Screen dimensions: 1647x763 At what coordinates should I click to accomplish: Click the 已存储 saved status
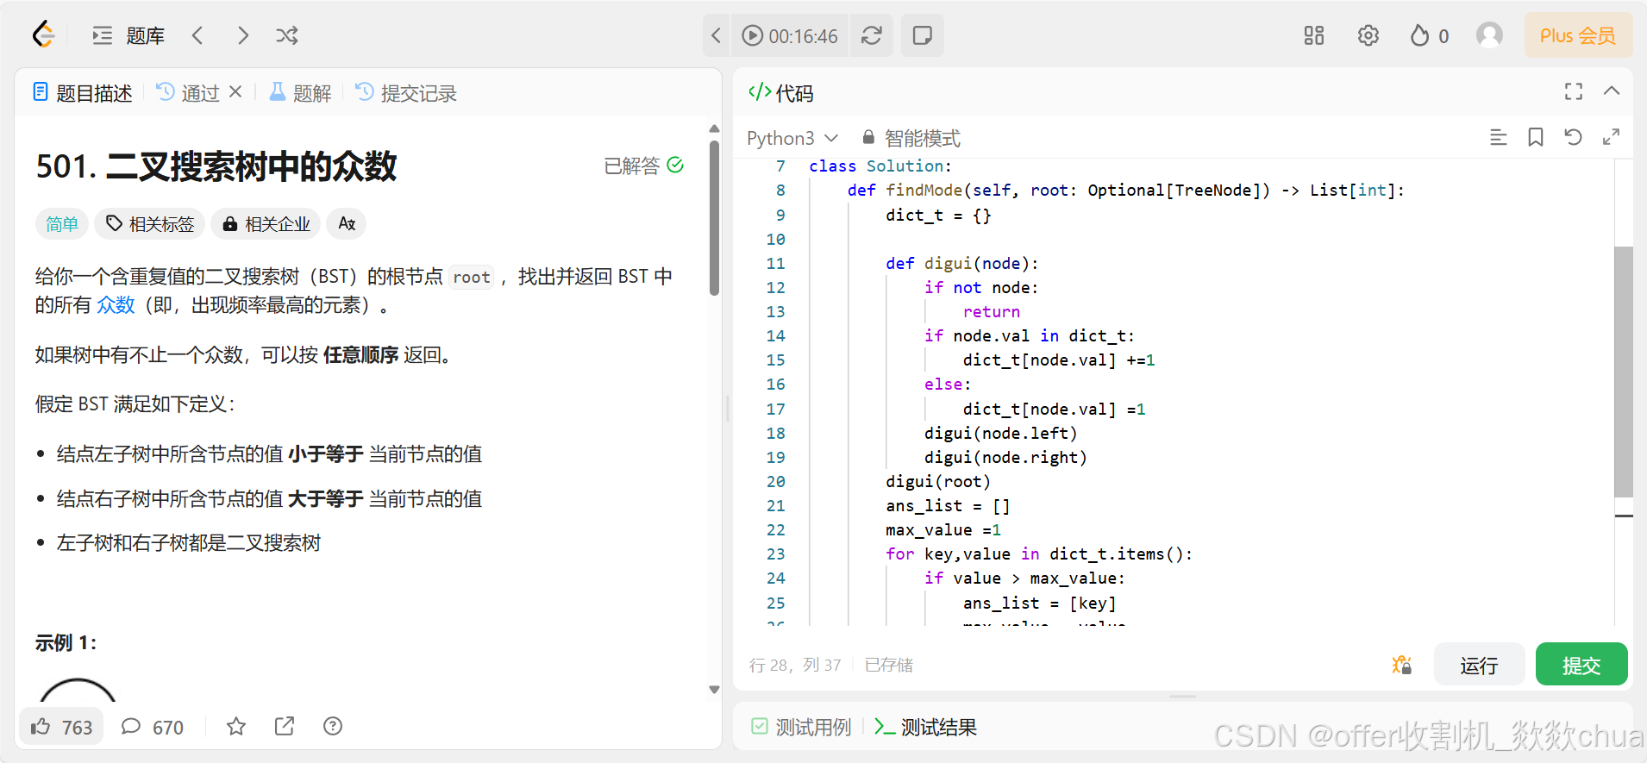pos(888,665)
